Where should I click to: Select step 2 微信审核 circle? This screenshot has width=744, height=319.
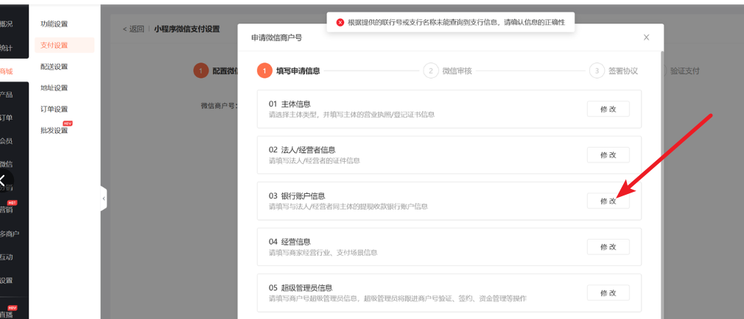click(x=430, y=71)
